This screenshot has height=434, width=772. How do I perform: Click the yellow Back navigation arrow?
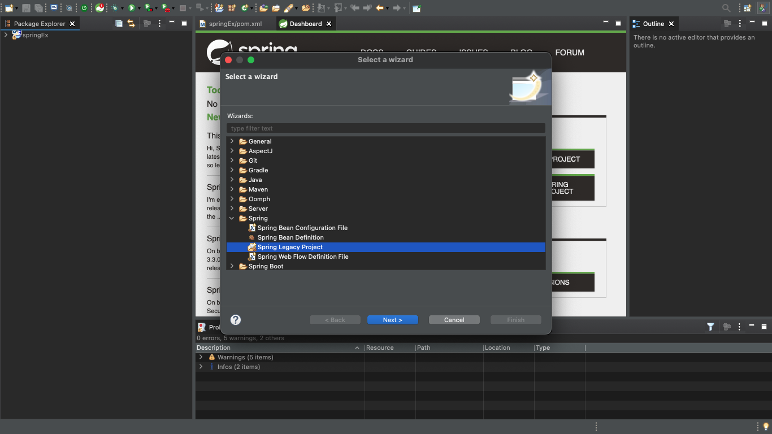point(380,8)
